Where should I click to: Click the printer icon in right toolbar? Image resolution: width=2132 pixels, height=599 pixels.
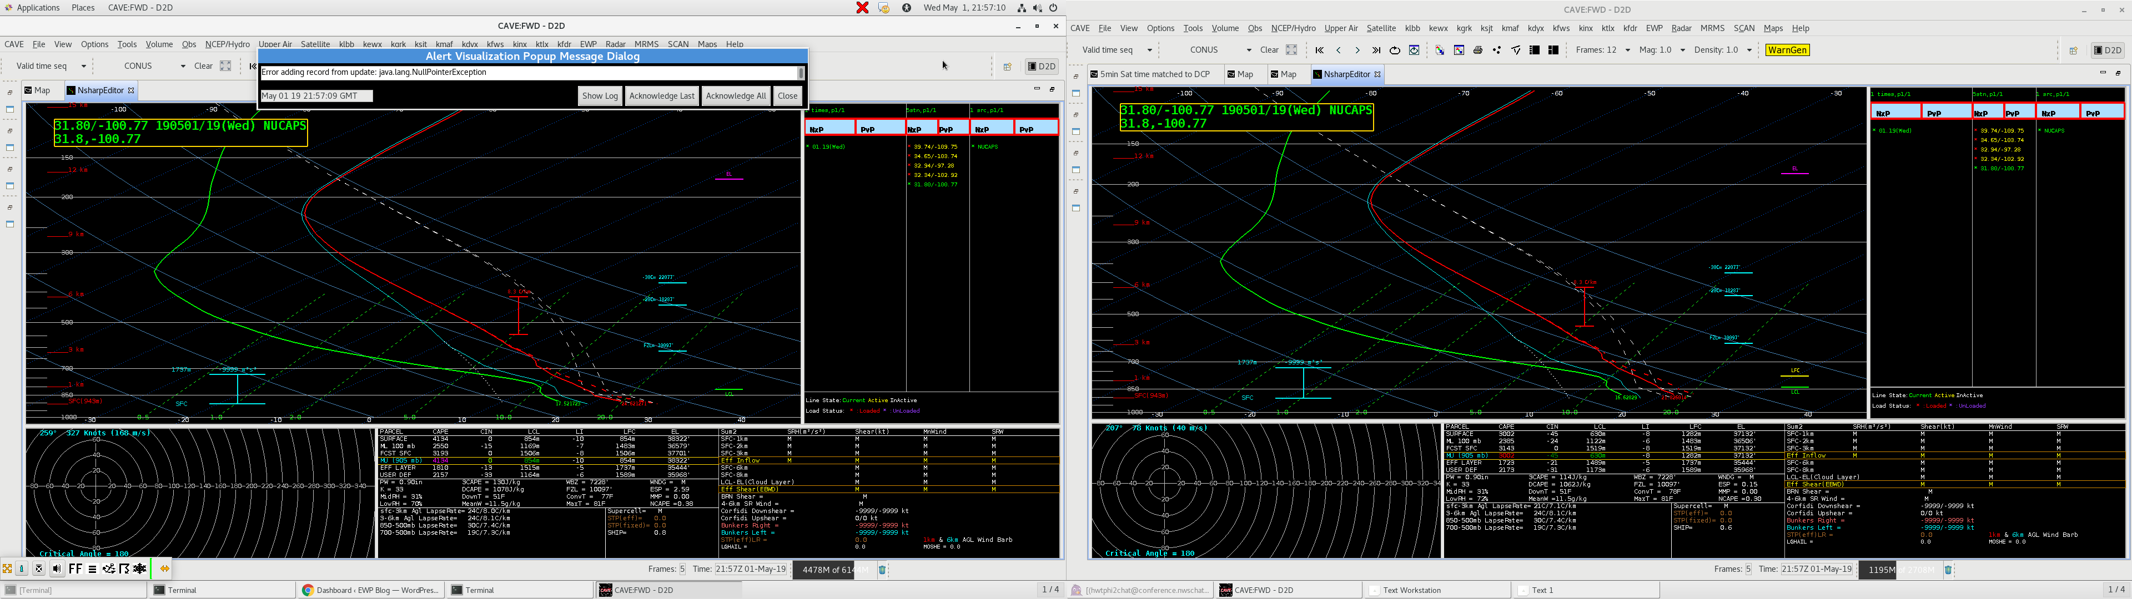1477,50
